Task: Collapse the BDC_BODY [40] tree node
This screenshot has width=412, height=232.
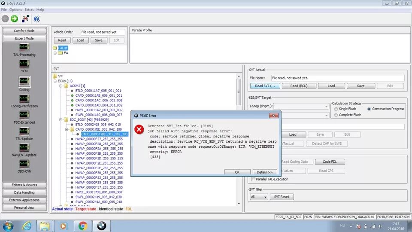Action: (61, 120)
